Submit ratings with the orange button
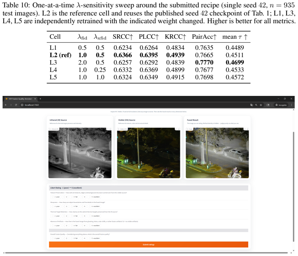 (x=148, y=245)
